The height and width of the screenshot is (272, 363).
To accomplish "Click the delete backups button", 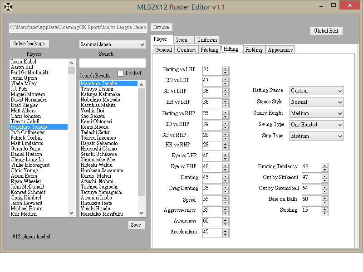I will [29, 44].
